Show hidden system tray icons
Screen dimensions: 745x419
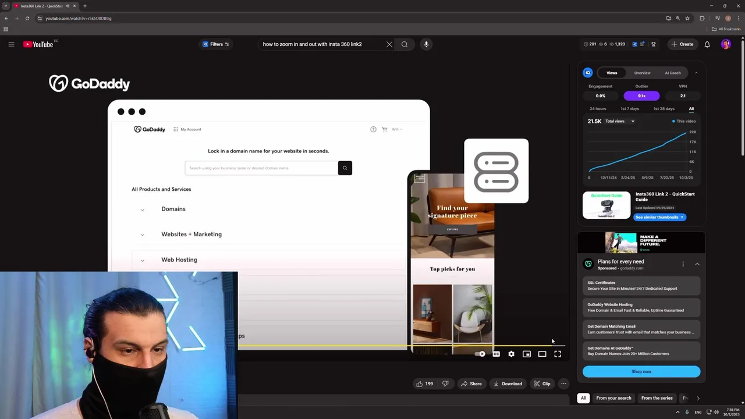pyautogui.click(x=677, y=412)
